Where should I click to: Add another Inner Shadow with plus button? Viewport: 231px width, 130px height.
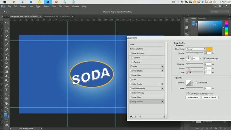(162, 71)
